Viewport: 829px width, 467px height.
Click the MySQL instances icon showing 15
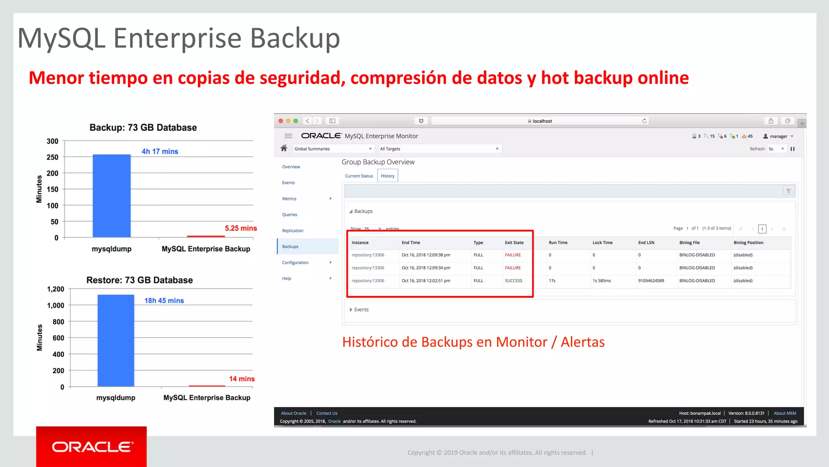point(709,136)
